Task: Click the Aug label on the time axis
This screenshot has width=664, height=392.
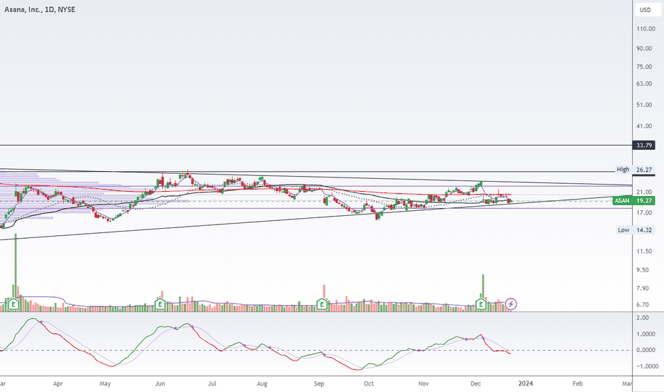Action: click(262, 383)
